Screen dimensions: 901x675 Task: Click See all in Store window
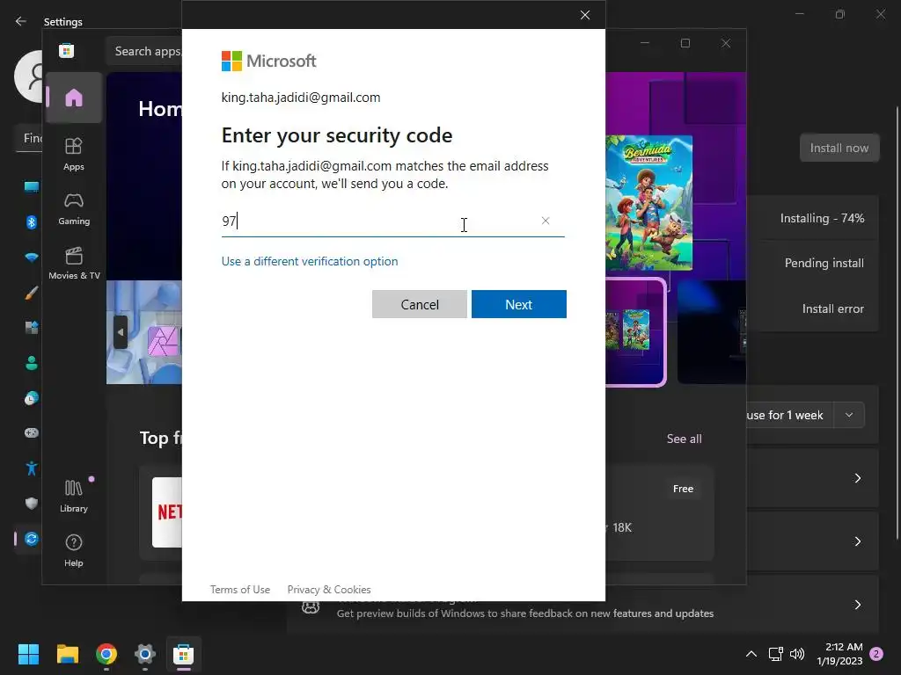pyautogui.click(x=684, y=439)
